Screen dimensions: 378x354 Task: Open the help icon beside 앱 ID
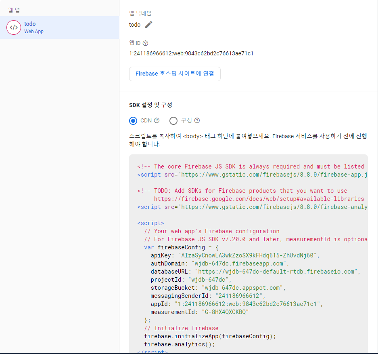tap(145, 43)
